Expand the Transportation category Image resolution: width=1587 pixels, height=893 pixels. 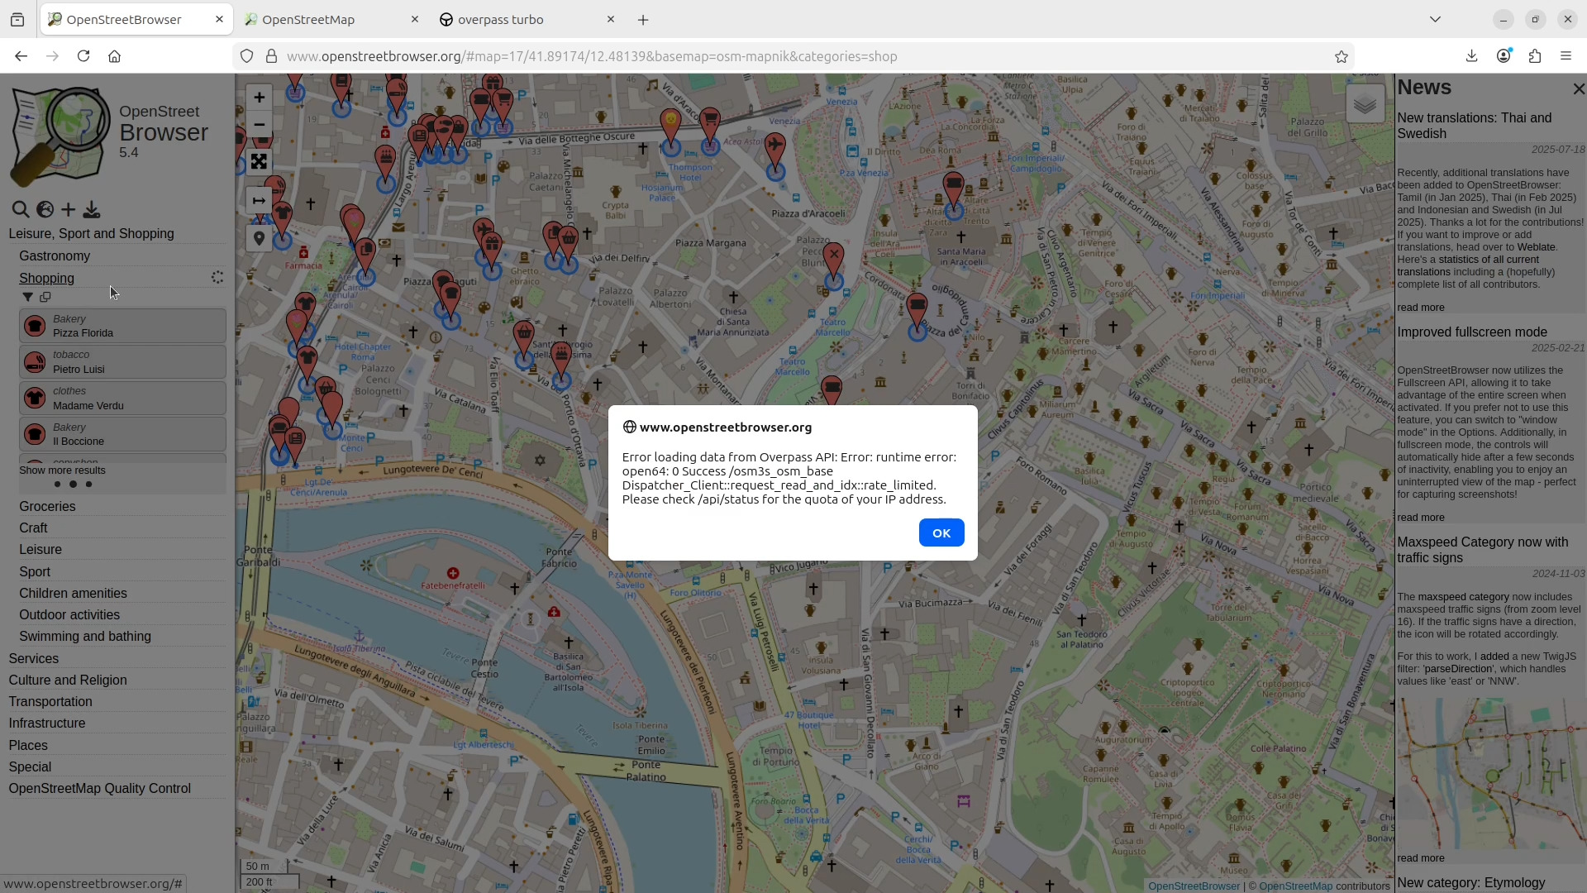(x=50, y=701)
